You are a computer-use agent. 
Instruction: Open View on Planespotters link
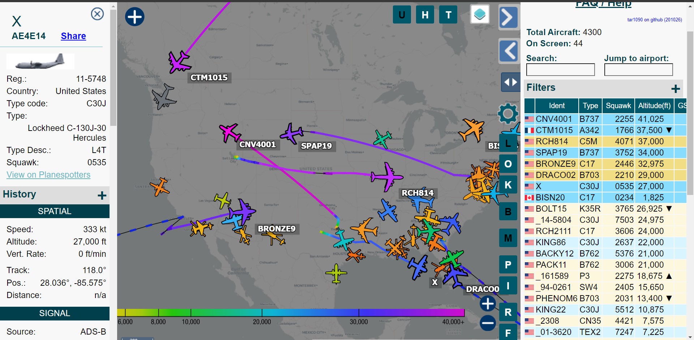coord(48,175)
